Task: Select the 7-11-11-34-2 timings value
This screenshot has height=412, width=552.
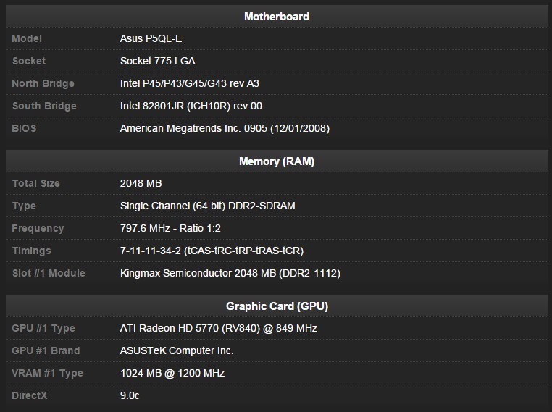Action: [212, 251]
